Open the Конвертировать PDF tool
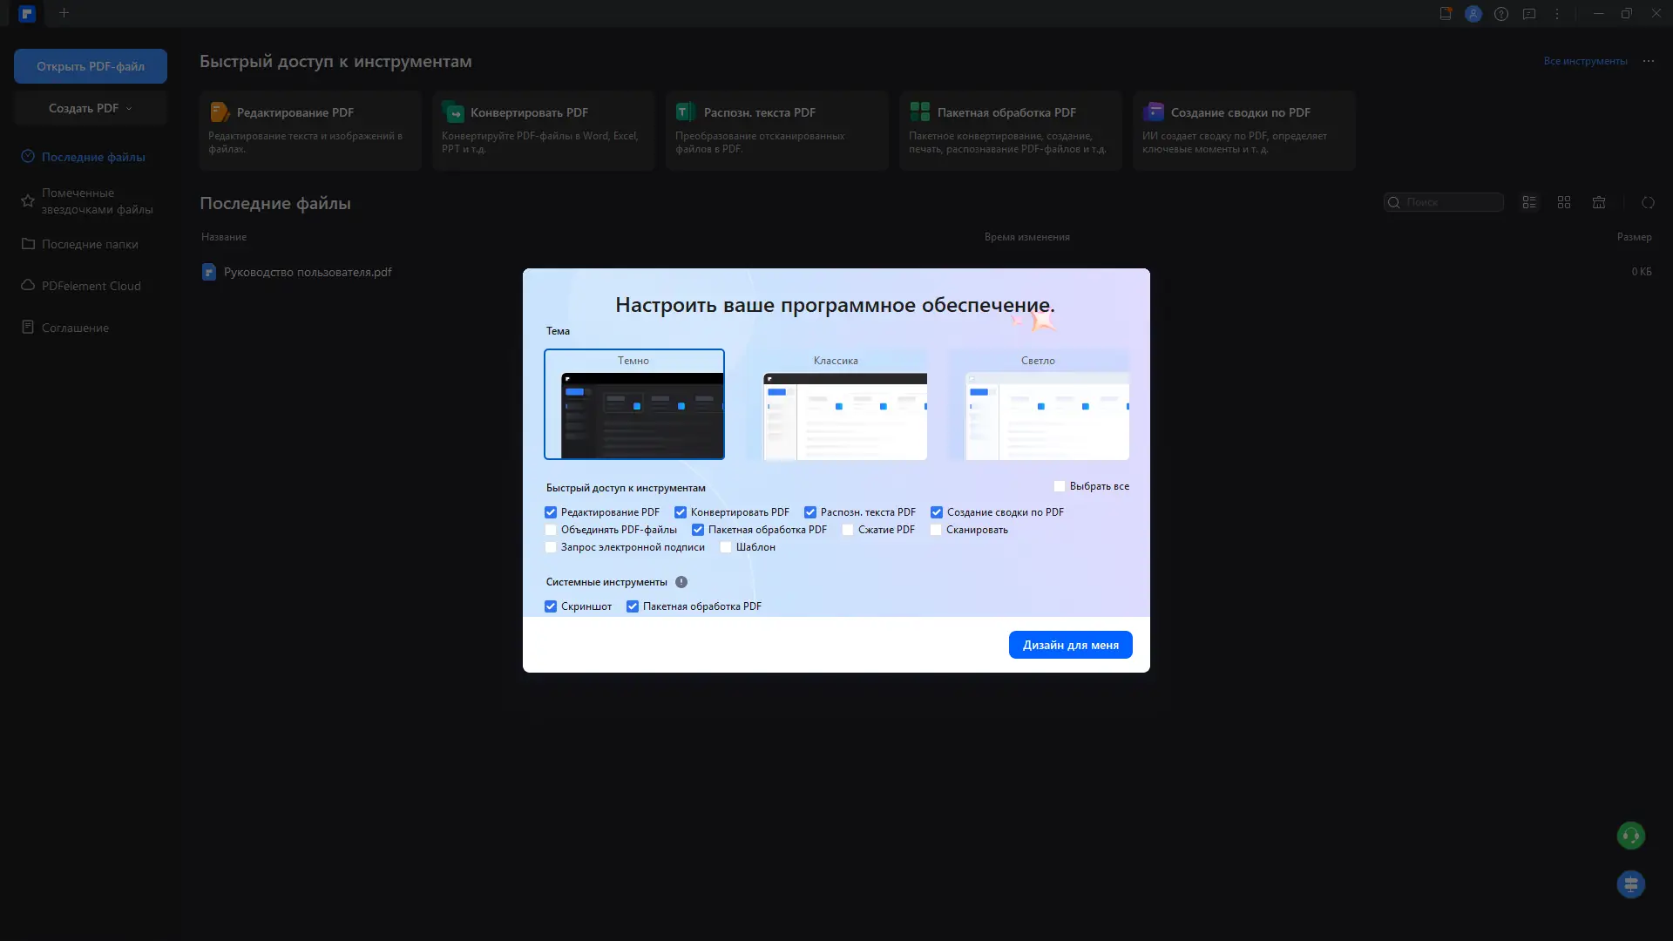1673x941 pixels. [542, 130]
